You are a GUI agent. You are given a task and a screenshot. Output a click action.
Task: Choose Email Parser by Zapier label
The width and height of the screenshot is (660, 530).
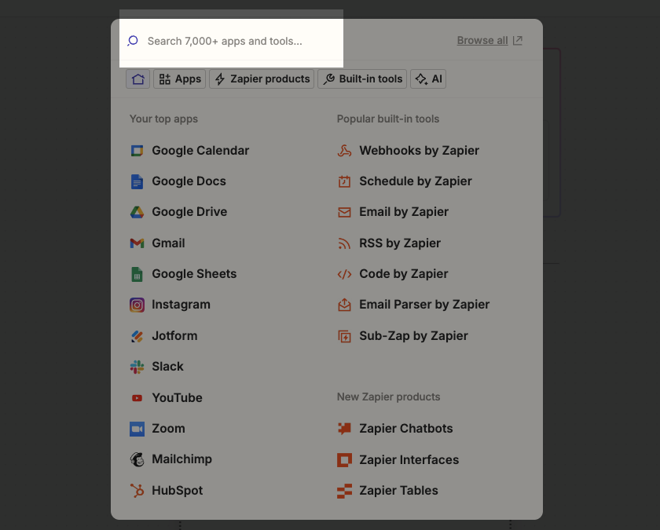pos(424,305)
